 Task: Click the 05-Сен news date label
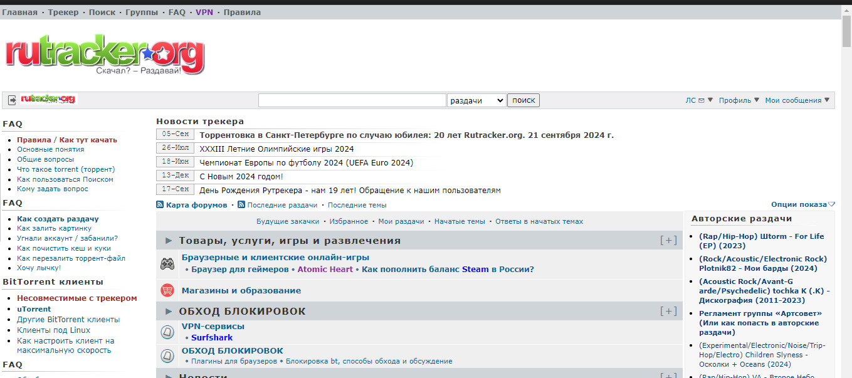[175, 135]
